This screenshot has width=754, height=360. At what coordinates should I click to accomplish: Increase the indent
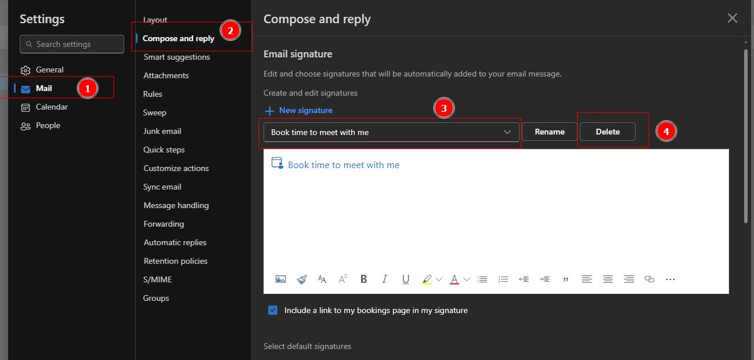[545, 279]
